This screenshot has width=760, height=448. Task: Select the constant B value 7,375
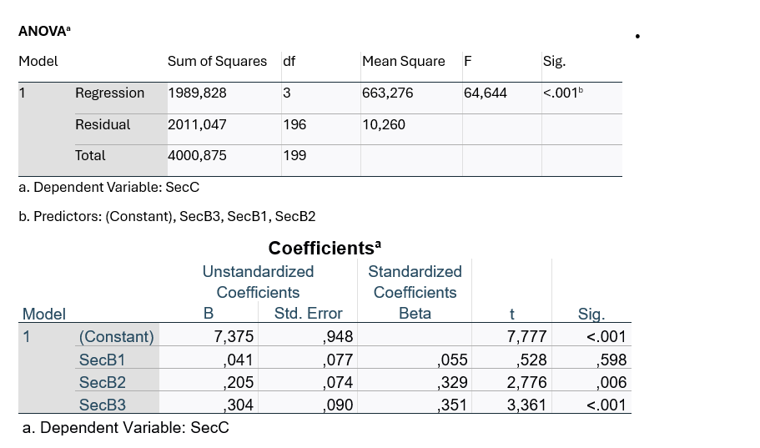coord(234,337)
